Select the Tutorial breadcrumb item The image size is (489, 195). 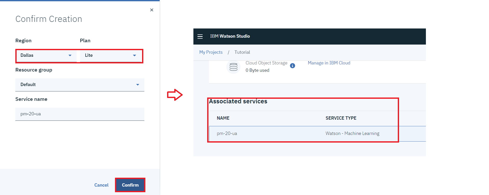pos(242,52)
